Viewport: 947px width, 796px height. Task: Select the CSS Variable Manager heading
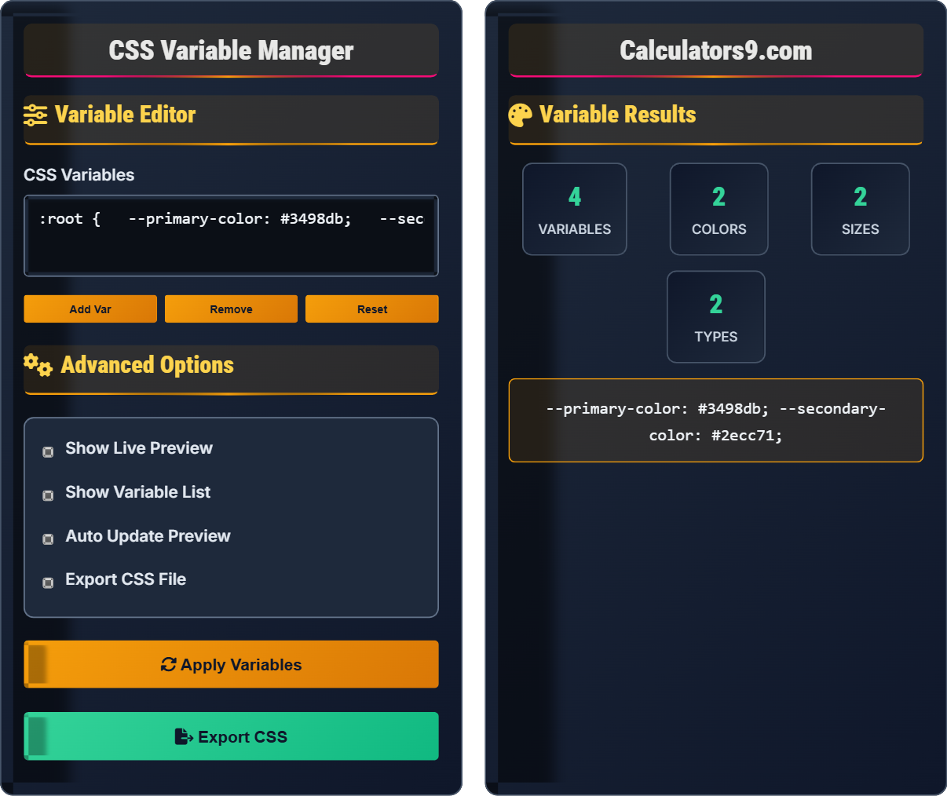coord(231,50)
